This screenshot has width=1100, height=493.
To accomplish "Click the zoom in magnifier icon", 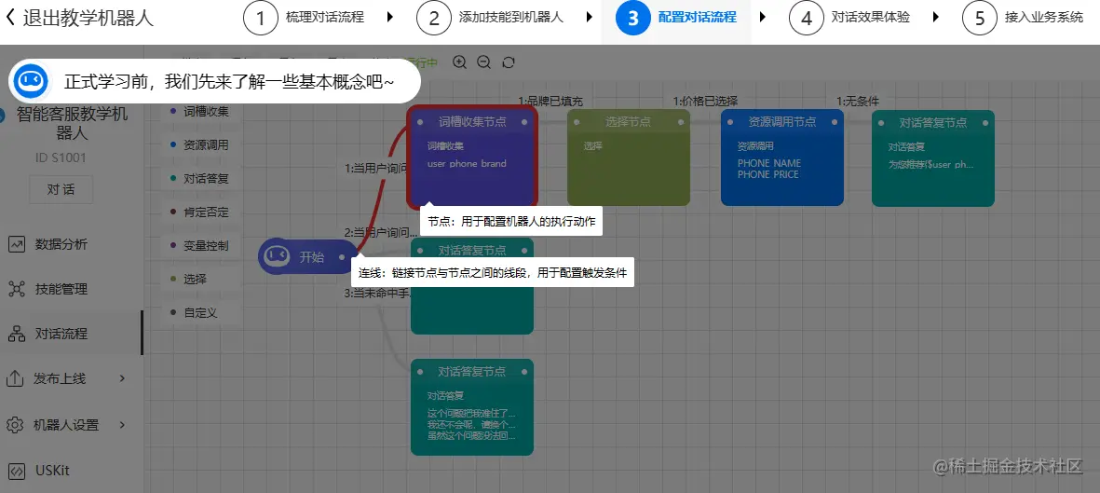I will coord(459,62).
